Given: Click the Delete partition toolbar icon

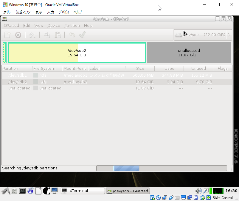Looking at the screenshot, I should point(18,35).
